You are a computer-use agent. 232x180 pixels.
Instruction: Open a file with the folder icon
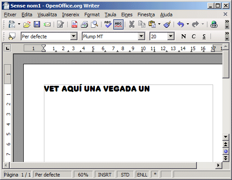[27, 24]
